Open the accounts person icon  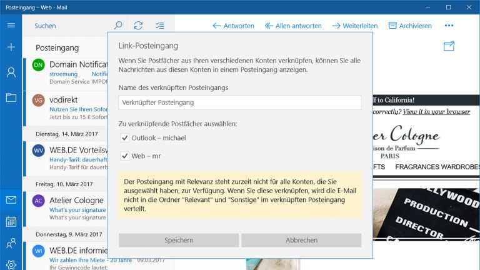coord(11,72)
